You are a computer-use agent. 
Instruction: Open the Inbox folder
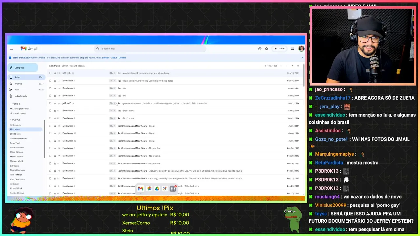26,77
